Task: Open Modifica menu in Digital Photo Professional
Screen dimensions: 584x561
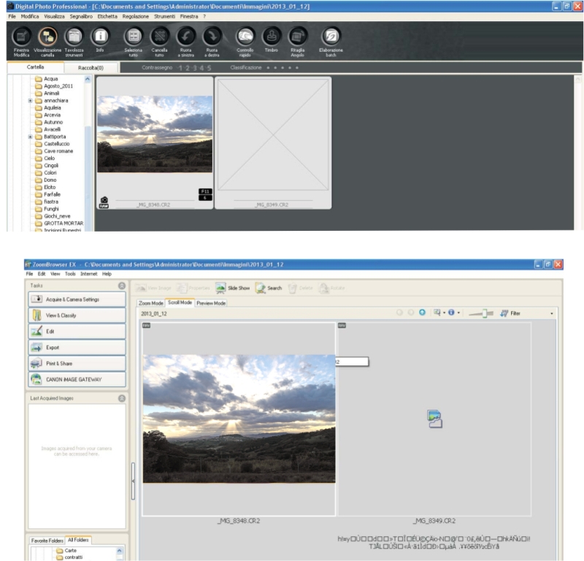Action: 30,16
